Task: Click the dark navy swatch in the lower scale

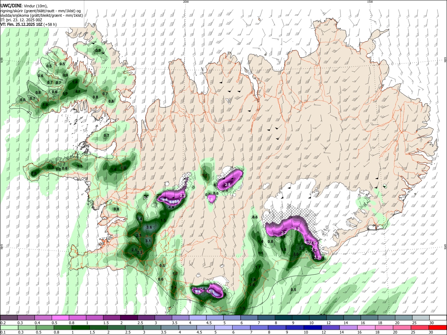Action: [x=313, y=327]
